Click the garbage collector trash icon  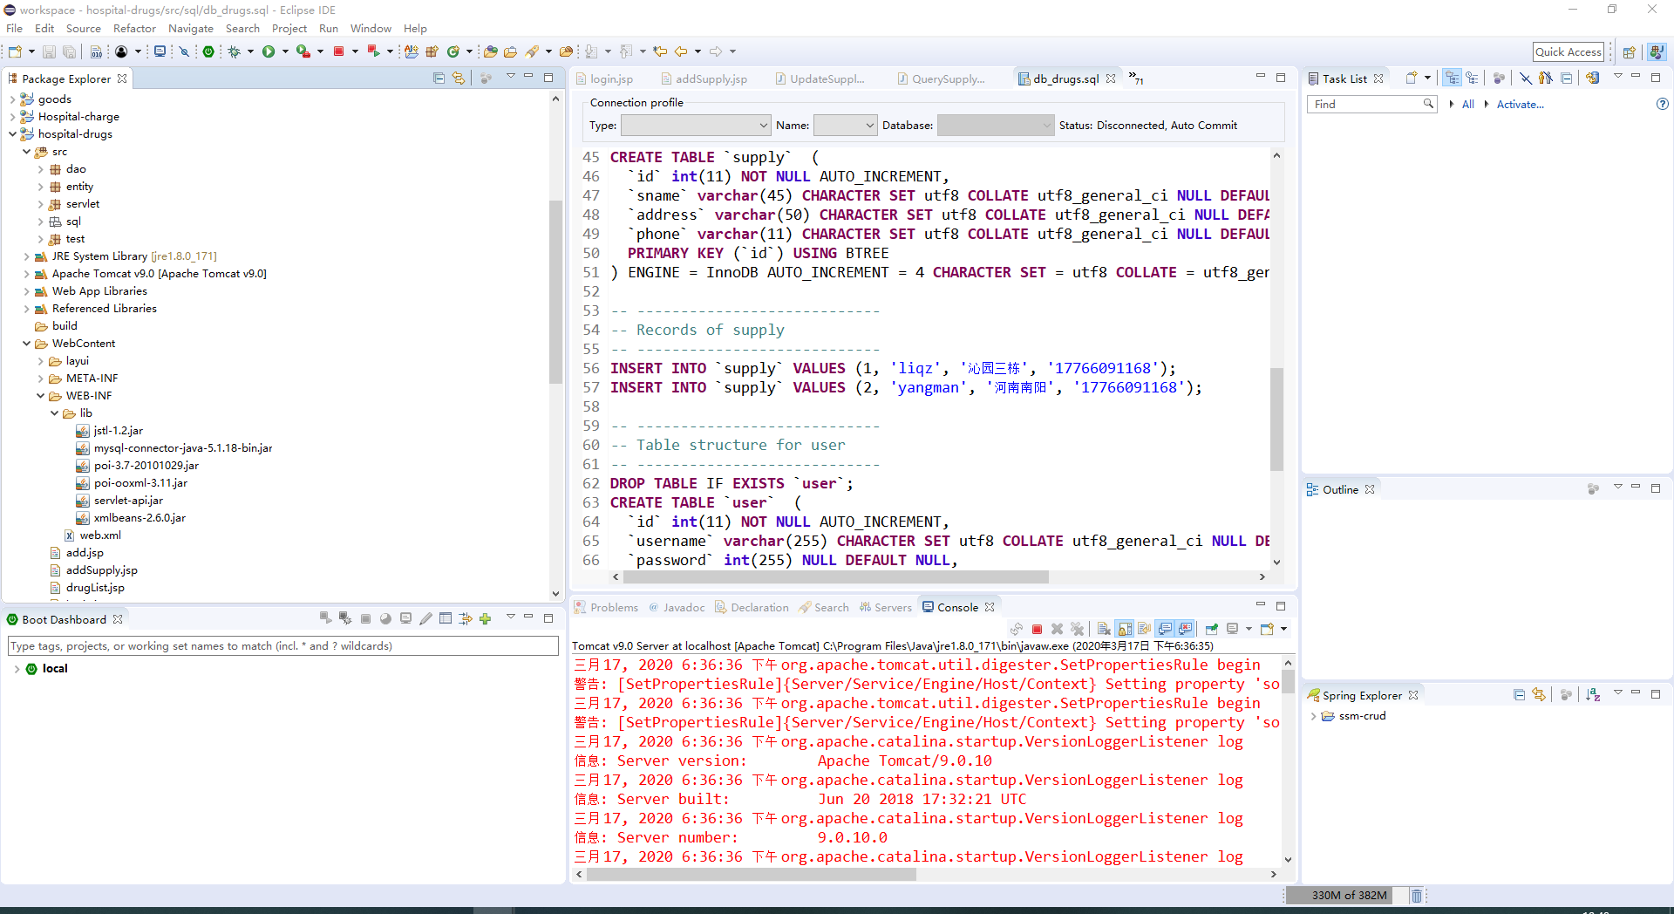pos(1417,896)
